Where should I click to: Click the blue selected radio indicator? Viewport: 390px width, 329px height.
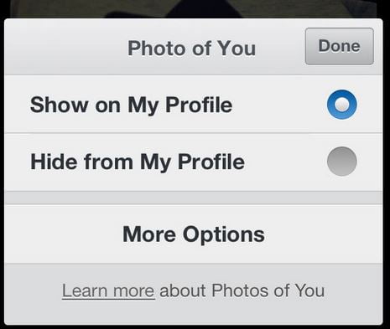[341, 105]
